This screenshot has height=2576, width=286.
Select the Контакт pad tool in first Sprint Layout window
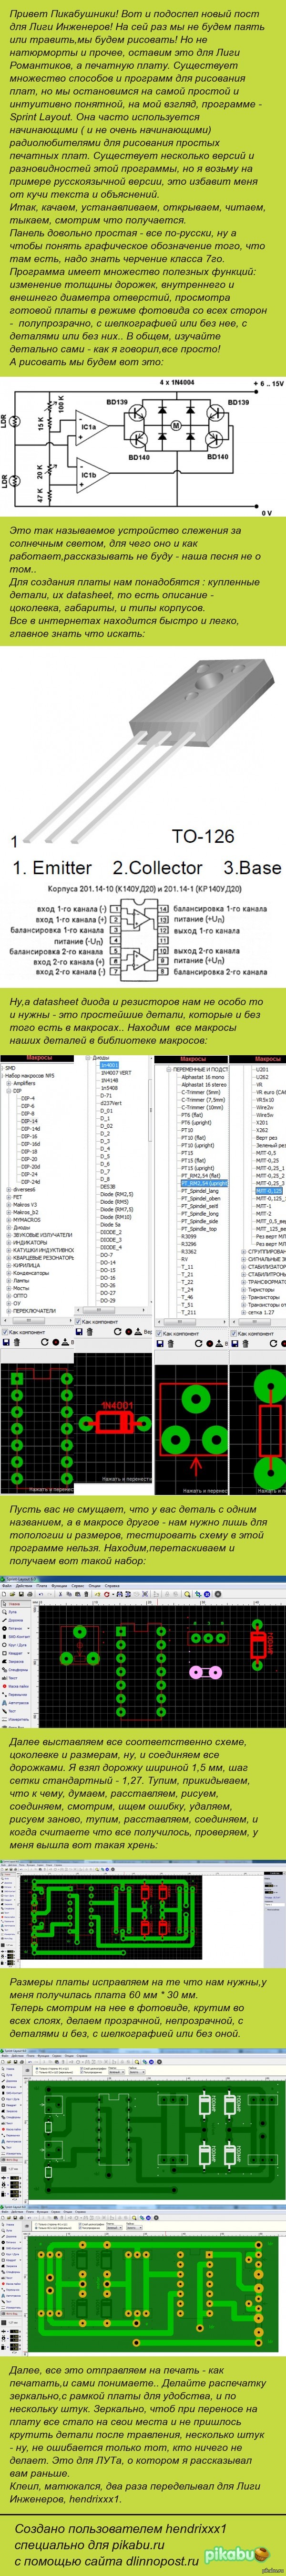(14, 1628)
